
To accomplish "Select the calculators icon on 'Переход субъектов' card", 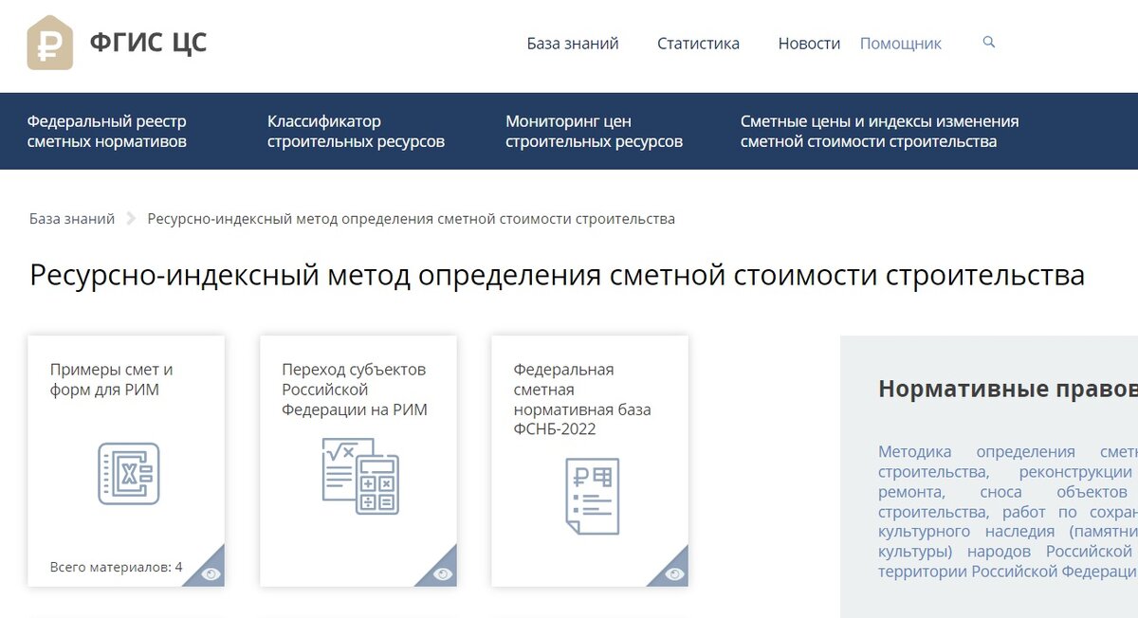I will point(358,477).
